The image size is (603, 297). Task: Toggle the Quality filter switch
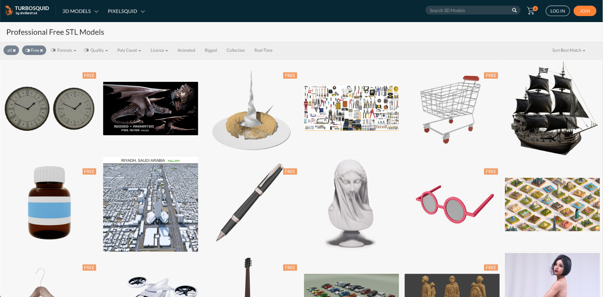tap(86, 50)
